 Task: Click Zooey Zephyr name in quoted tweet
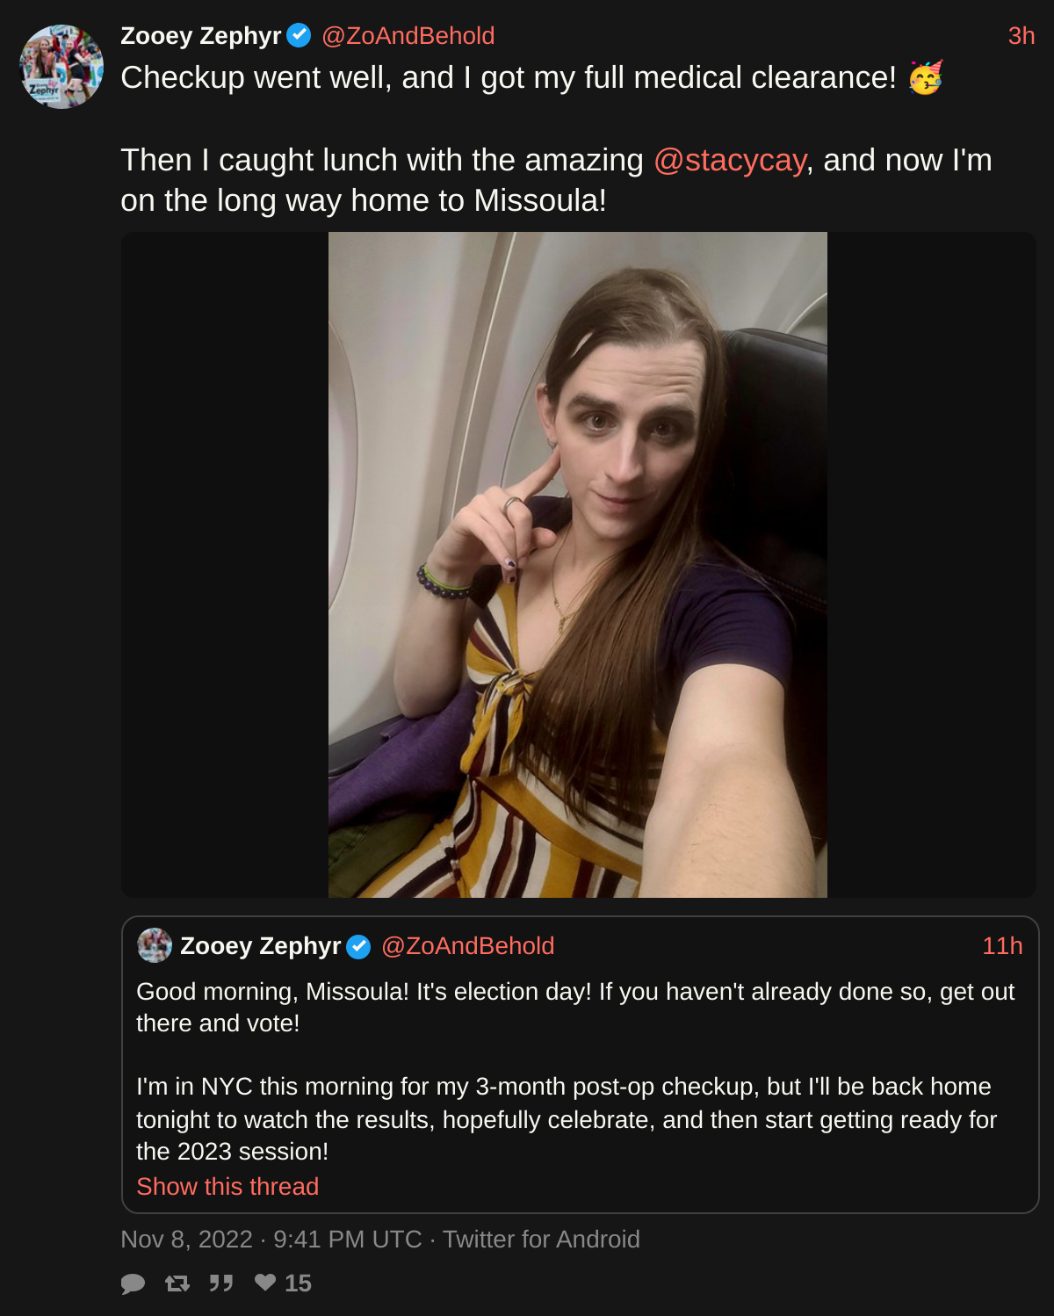[x=260, y=946]
